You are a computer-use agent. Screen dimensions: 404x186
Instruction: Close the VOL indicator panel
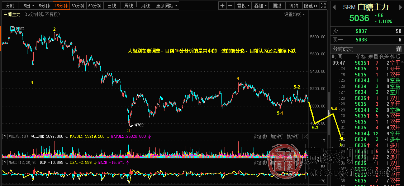click(305, 136)
